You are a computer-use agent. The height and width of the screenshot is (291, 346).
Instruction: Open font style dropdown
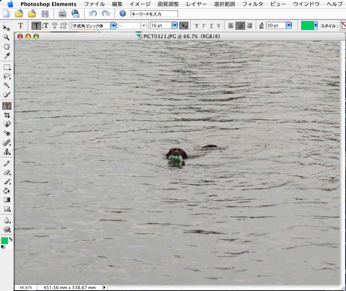[144, 26]
